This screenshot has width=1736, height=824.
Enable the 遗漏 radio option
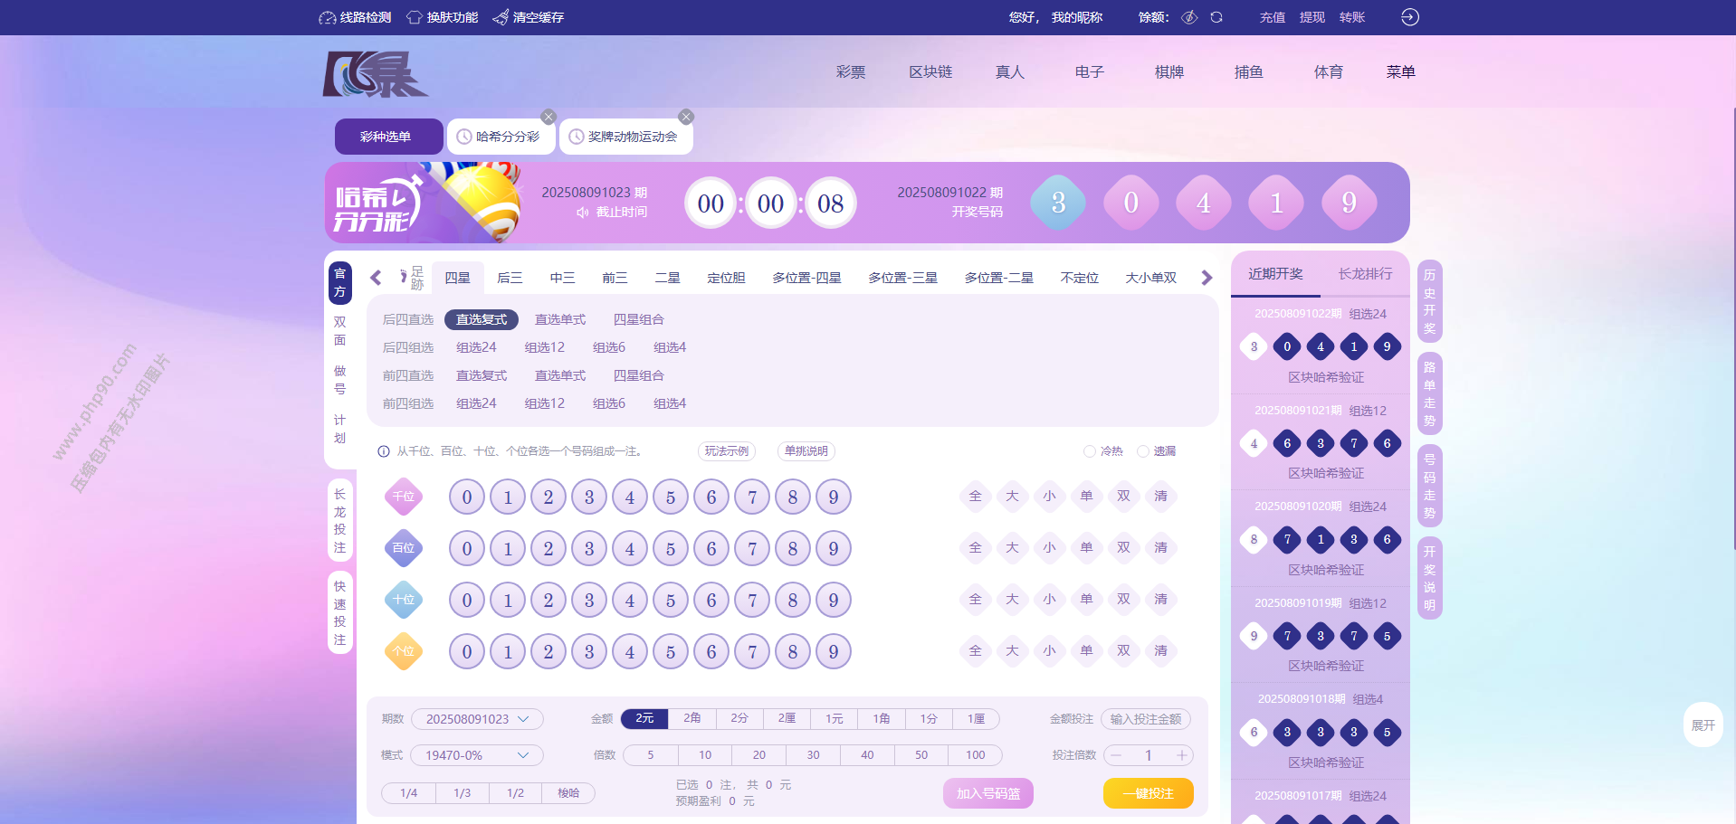pos(1143,451)
